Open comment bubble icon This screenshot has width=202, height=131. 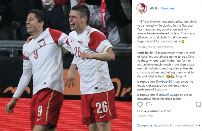[149, 105]
